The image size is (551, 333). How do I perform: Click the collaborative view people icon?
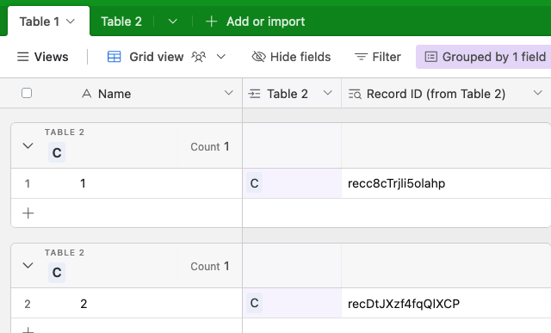[x=199, y=57]
